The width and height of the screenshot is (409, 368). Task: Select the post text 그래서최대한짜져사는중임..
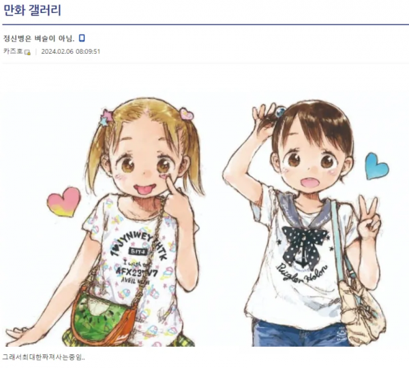tap(44, 357)
